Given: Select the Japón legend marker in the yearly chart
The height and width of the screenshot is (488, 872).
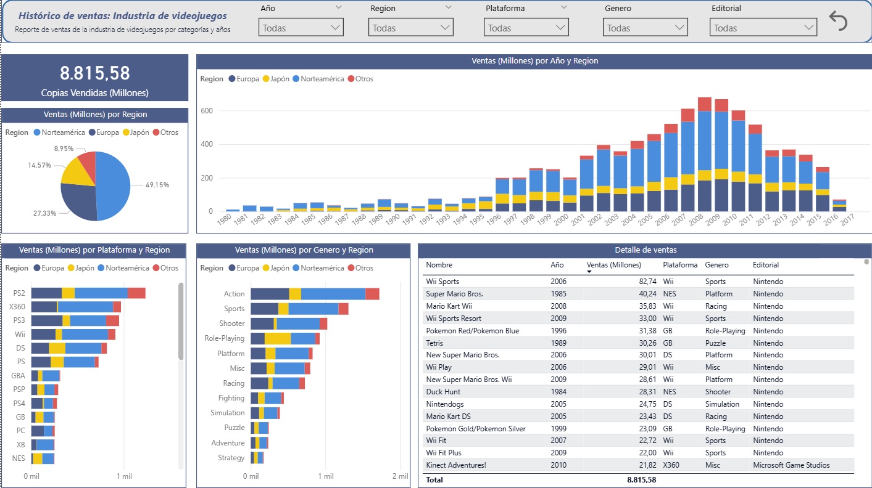Looking at the screenshot, I should pos(267,79).
